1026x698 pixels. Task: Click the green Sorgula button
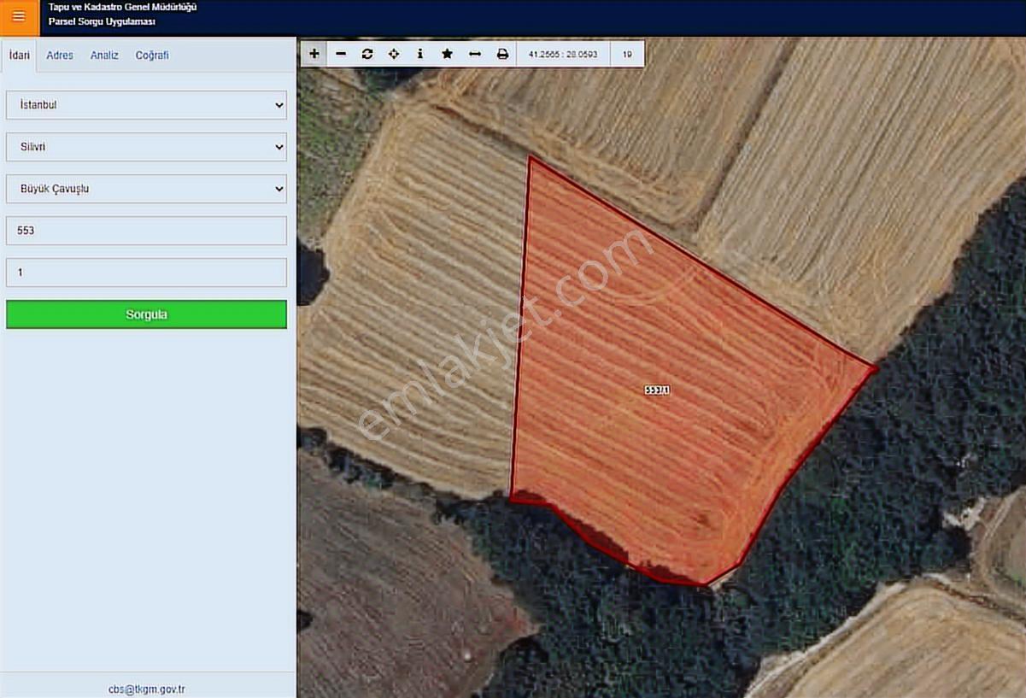pos(146,314)
